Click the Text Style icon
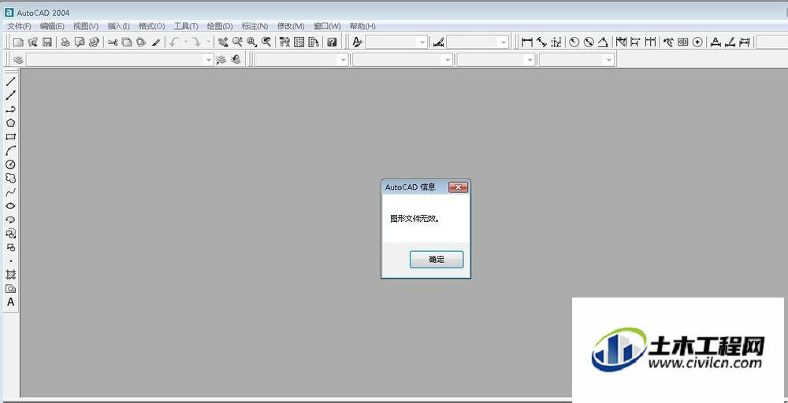Screen dimensions: 788x403 (357, 43)
